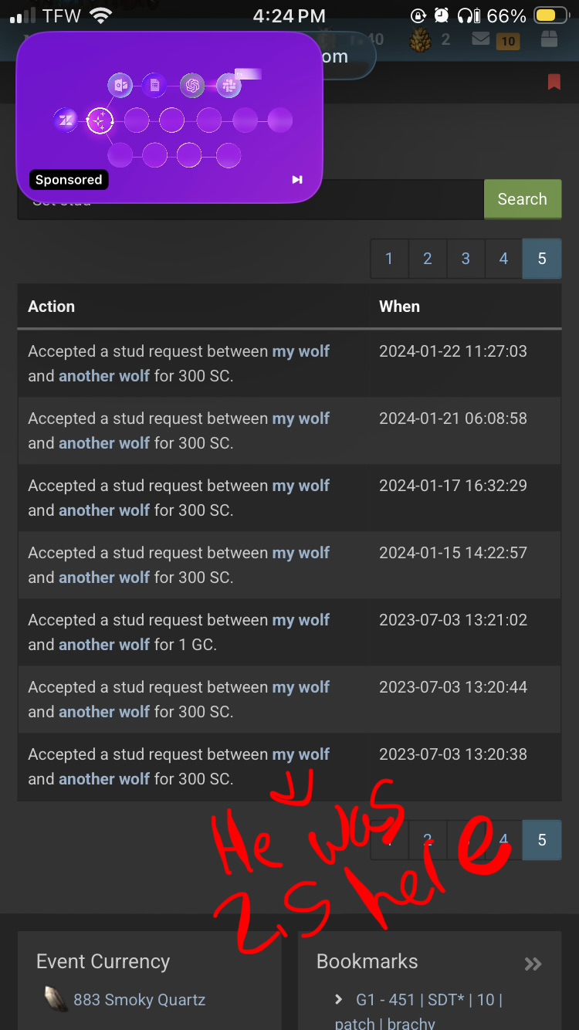Expand the Bookmarks panel double chevron
Screen dimensions: 579x1030
click(x=533, y=963)
